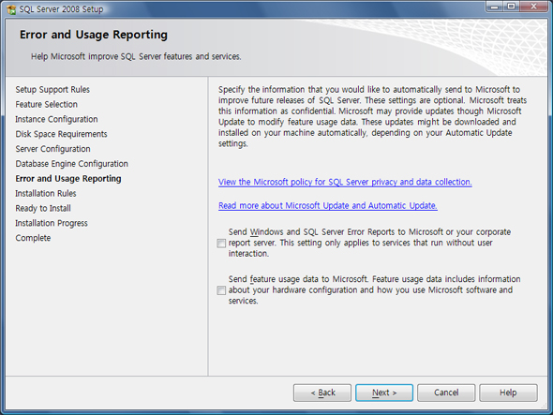This screenshot has height=415, width=553.
Task: Select Error and Usage Reporting sidebar step
Action: 68,179
